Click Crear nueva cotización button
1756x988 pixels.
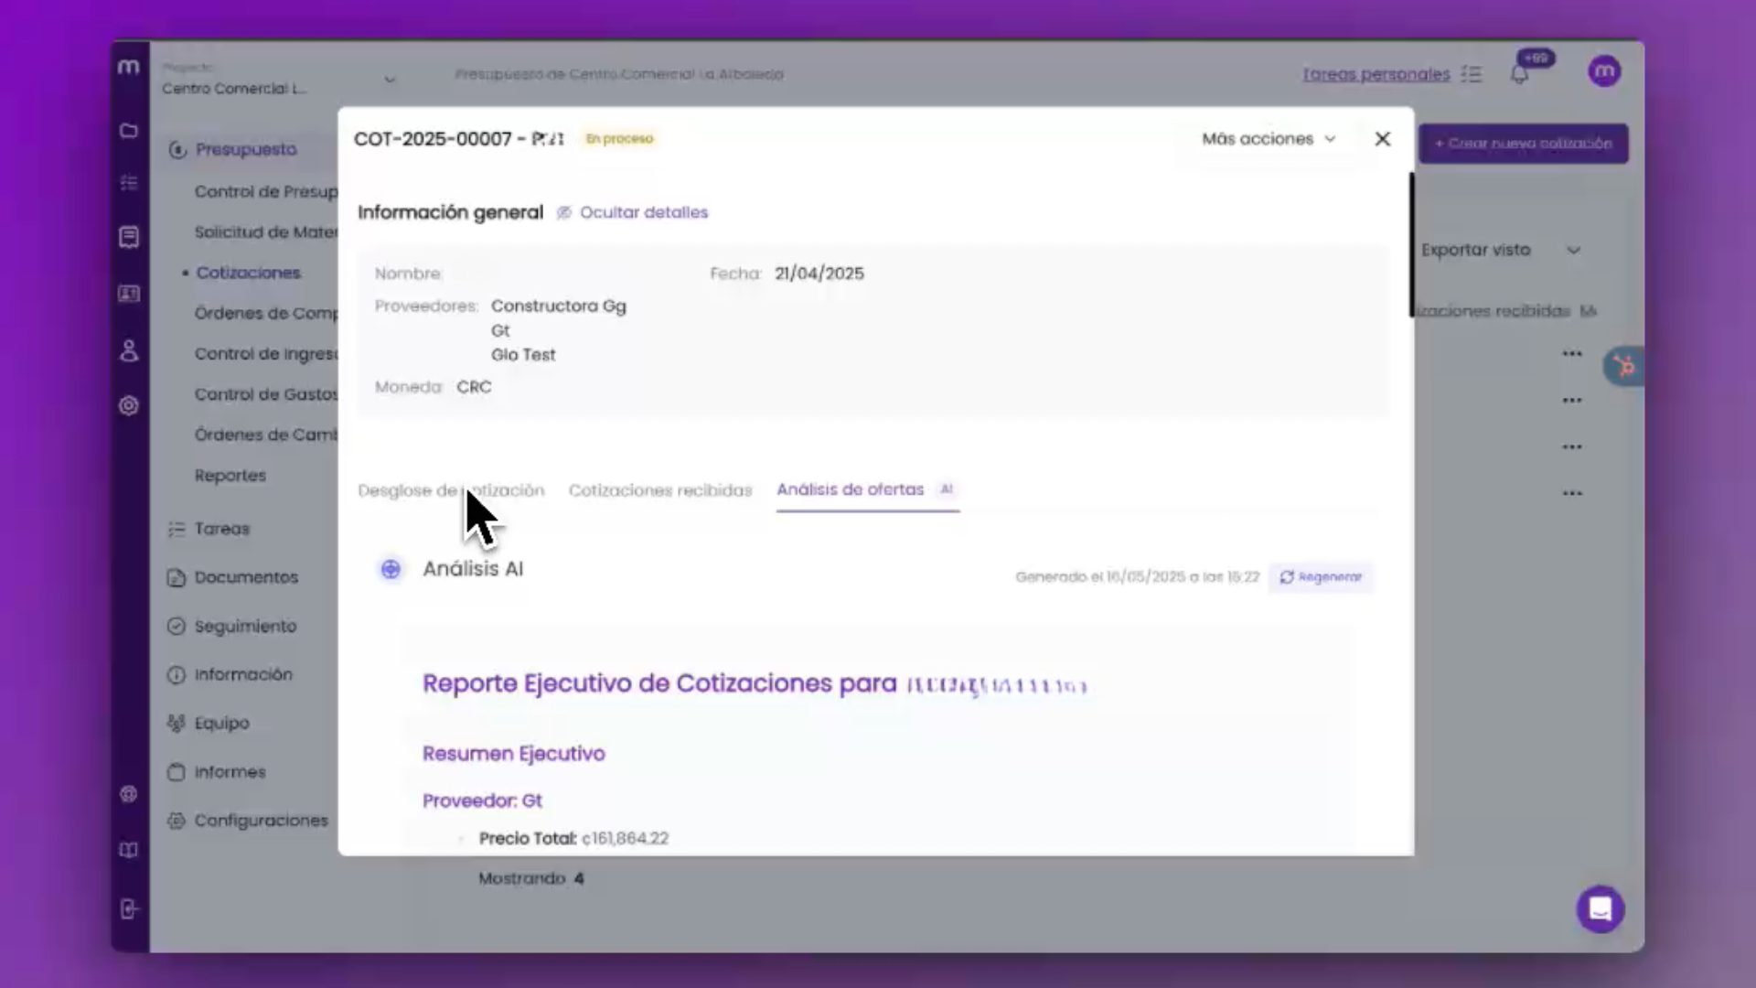pyautogui.click(x=1524, y=144)
